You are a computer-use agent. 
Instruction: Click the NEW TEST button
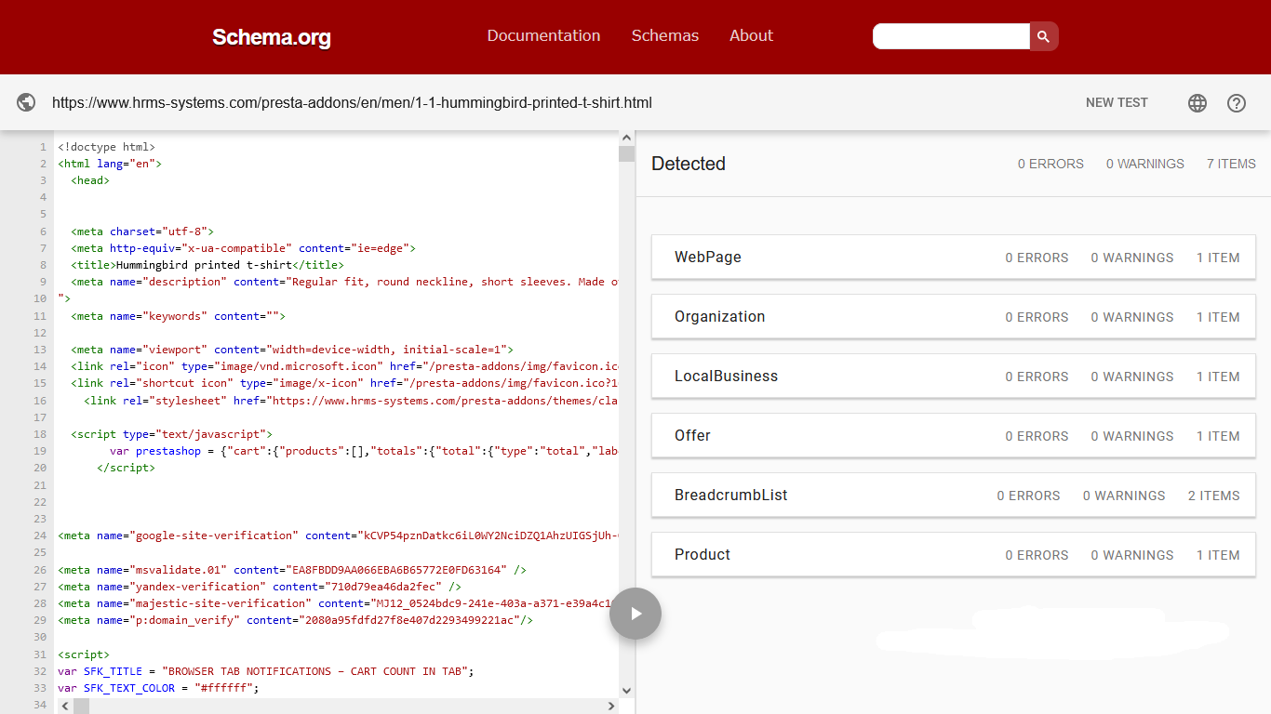[1117, 102]
